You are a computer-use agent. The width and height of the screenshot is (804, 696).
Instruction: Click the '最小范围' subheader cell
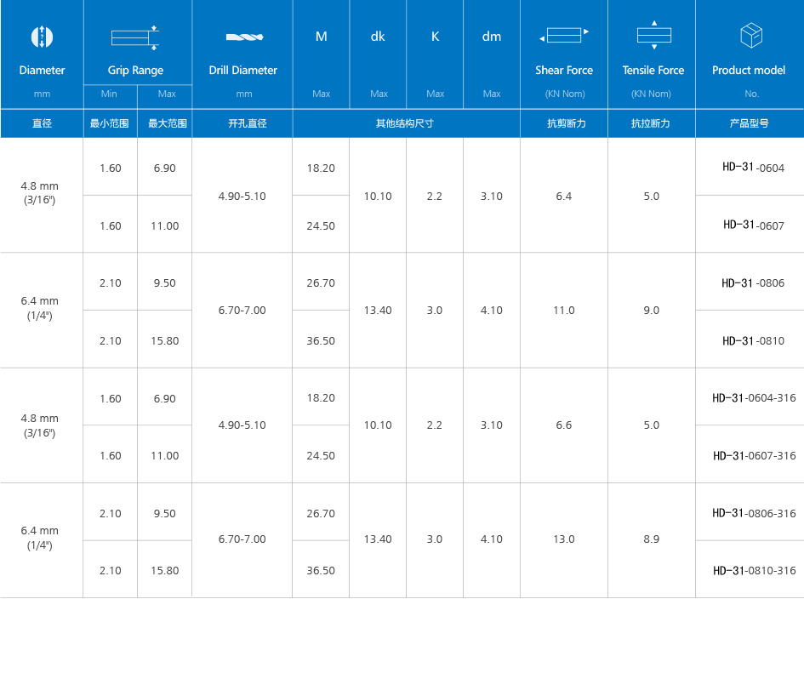[x=109, y=123]
